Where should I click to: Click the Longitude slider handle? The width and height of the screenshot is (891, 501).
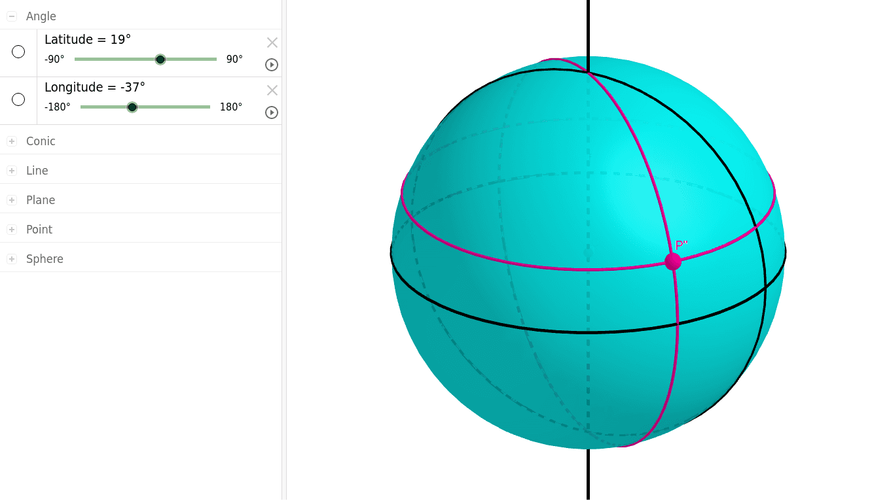(132, 107)
